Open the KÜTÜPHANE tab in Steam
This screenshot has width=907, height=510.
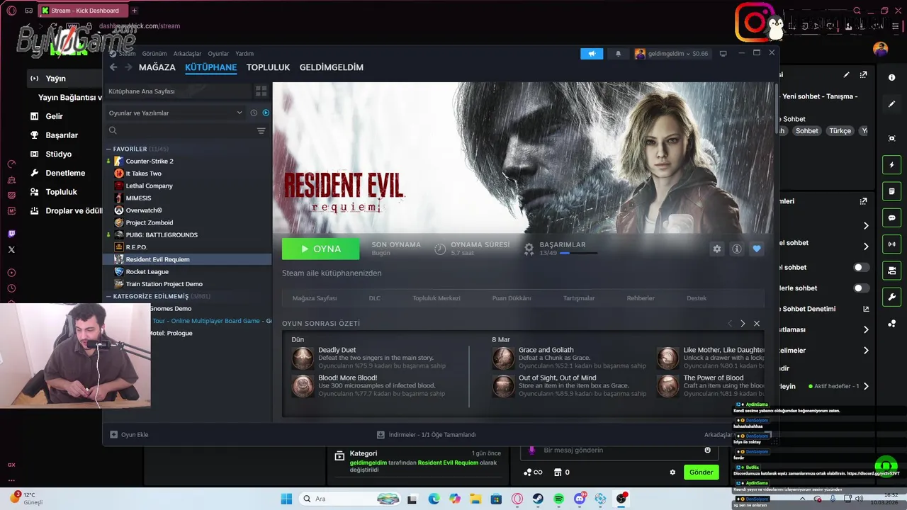[210, 67]
